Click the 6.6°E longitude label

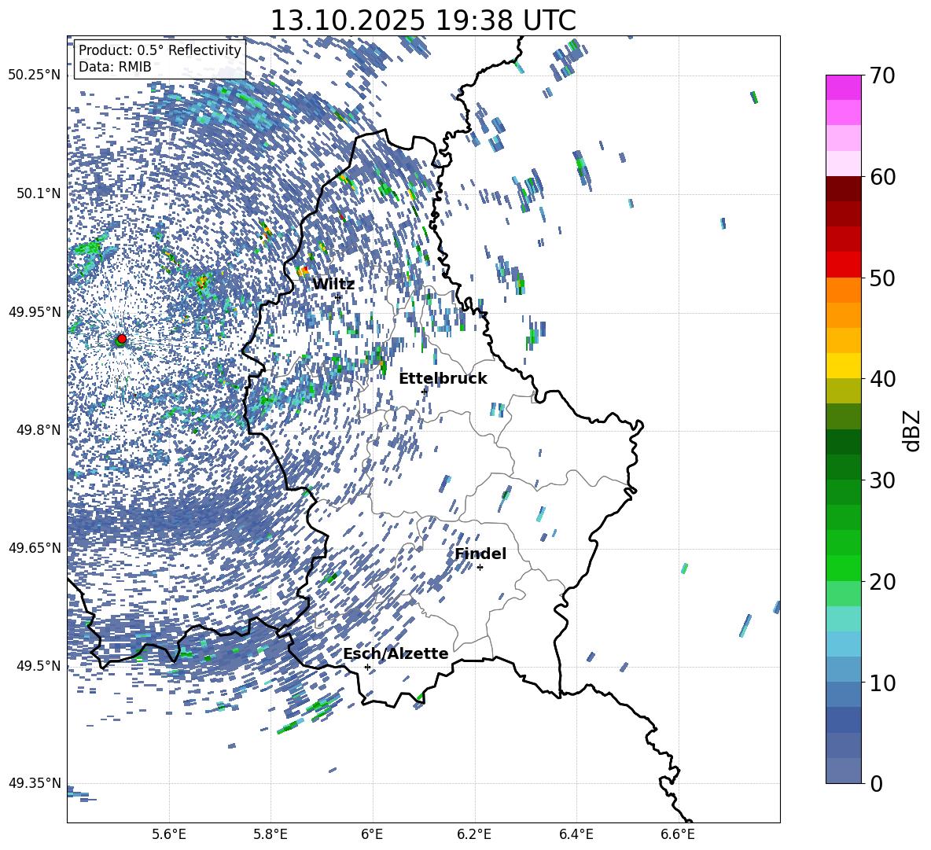click(678, 834)
